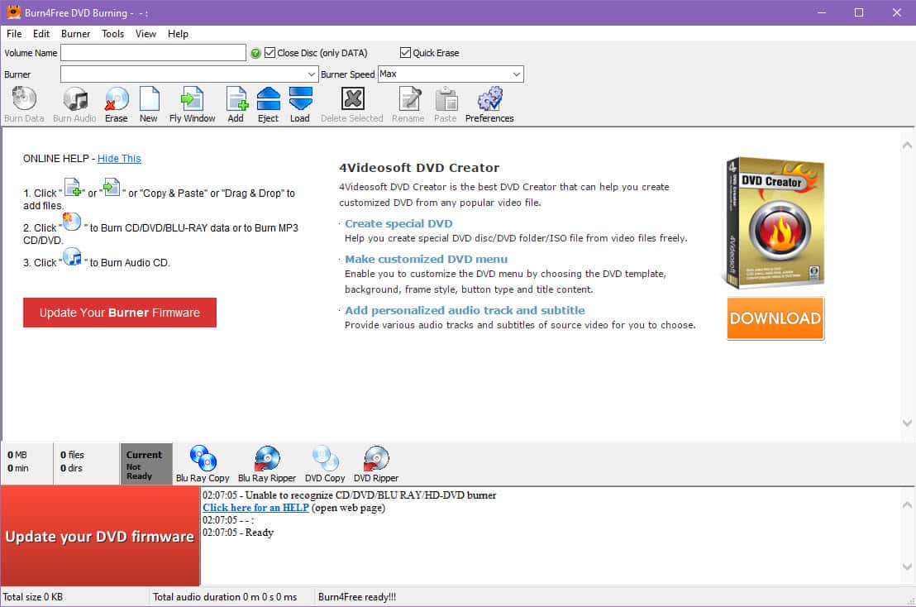This screenshot has height=607, width=916.
Task: Open the 'Click here for an HELP' link
Action: [256, 508]
